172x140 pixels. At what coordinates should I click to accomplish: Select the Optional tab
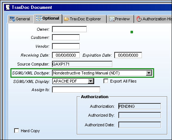point(48,19)
